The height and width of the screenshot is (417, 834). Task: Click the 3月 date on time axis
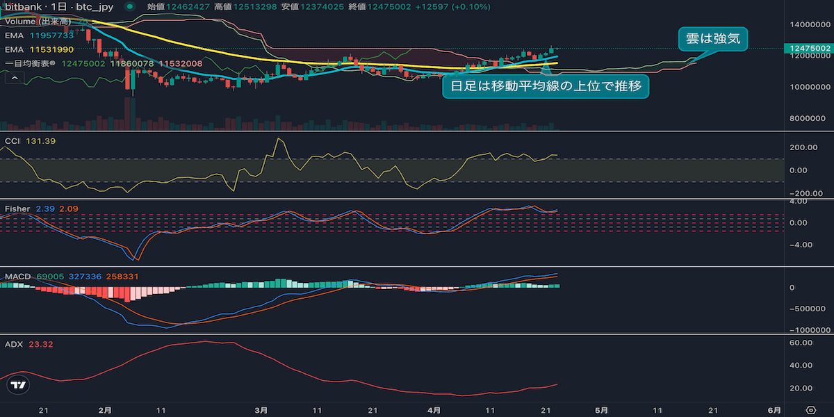[261, 410]
